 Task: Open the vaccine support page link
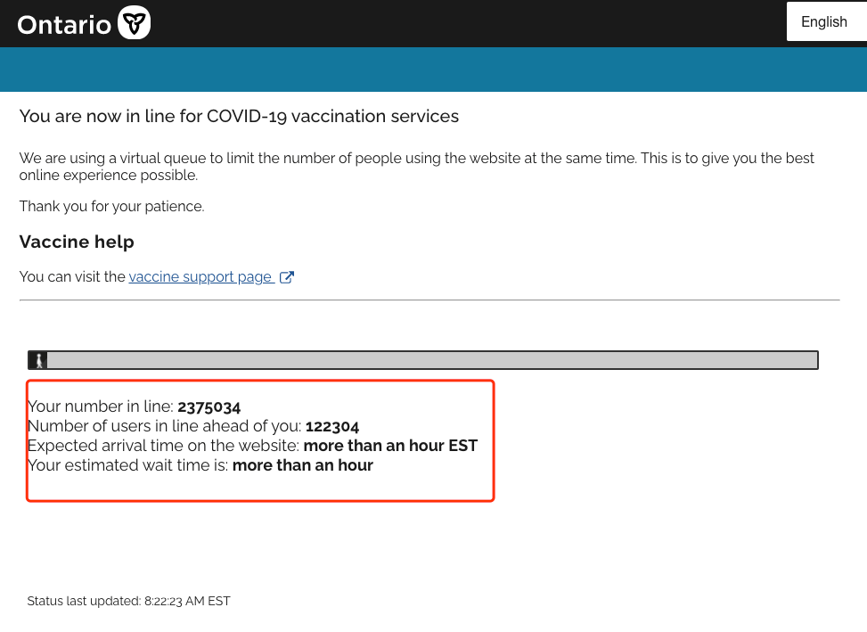click(201, 276)
